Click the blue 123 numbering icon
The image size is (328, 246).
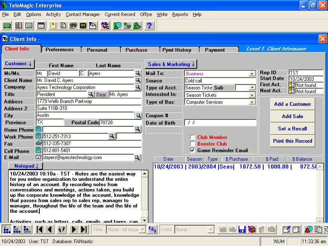click(152, 230)
